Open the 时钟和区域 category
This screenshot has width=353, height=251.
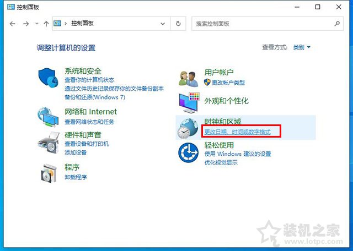pos(223,122)
